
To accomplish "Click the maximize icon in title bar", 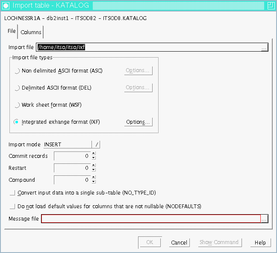I will point(270,6).
